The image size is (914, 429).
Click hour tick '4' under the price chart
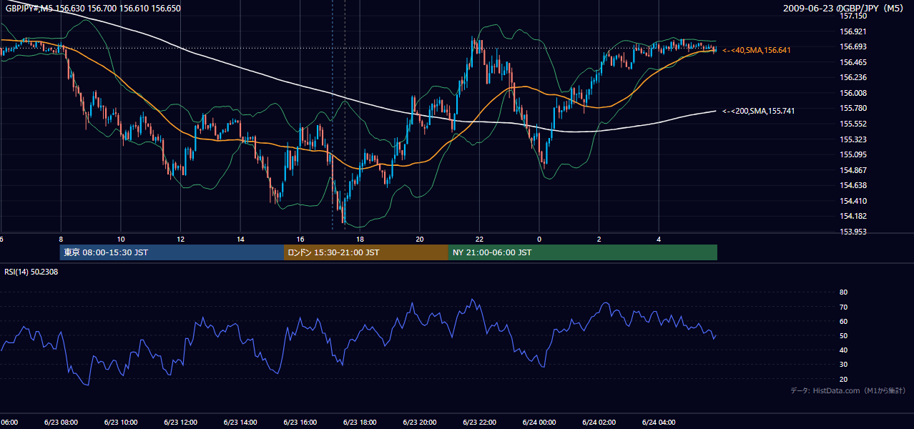click(x=659, y=239)
